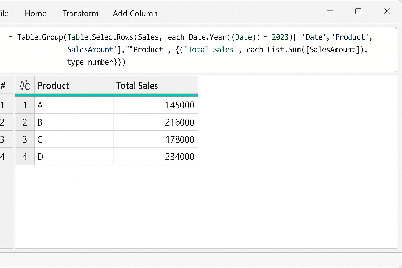Select product cell C
The width and height of the screenshot is (402, 268).
[x=74, y=139]
